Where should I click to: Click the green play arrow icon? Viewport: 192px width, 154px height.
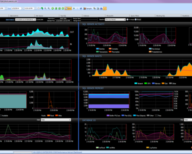pos(74,8)
